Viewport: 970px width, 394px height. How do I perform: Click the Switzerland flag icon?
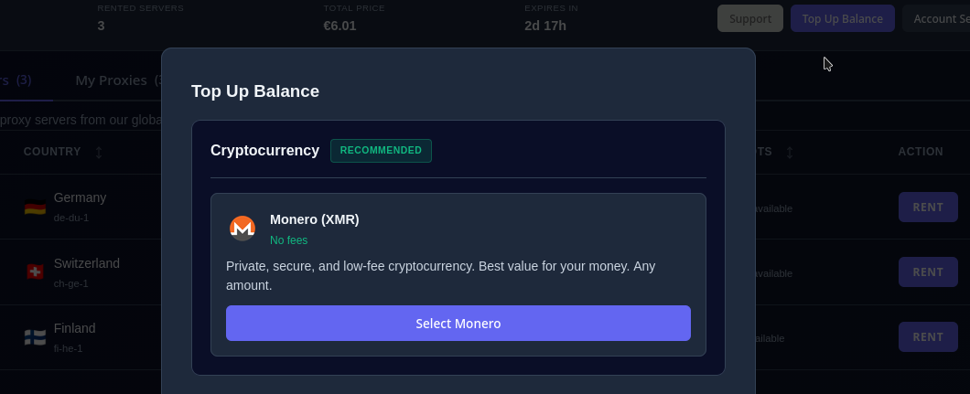(x=35, y=272)
